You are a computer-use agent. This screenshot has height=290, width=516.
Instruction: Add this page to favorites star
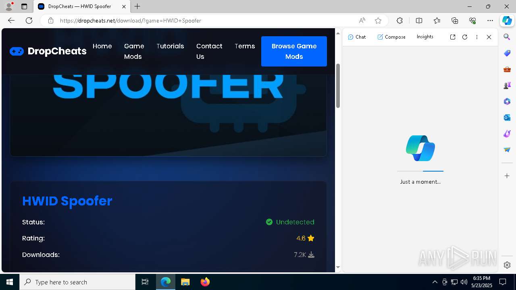pos(378,21)
